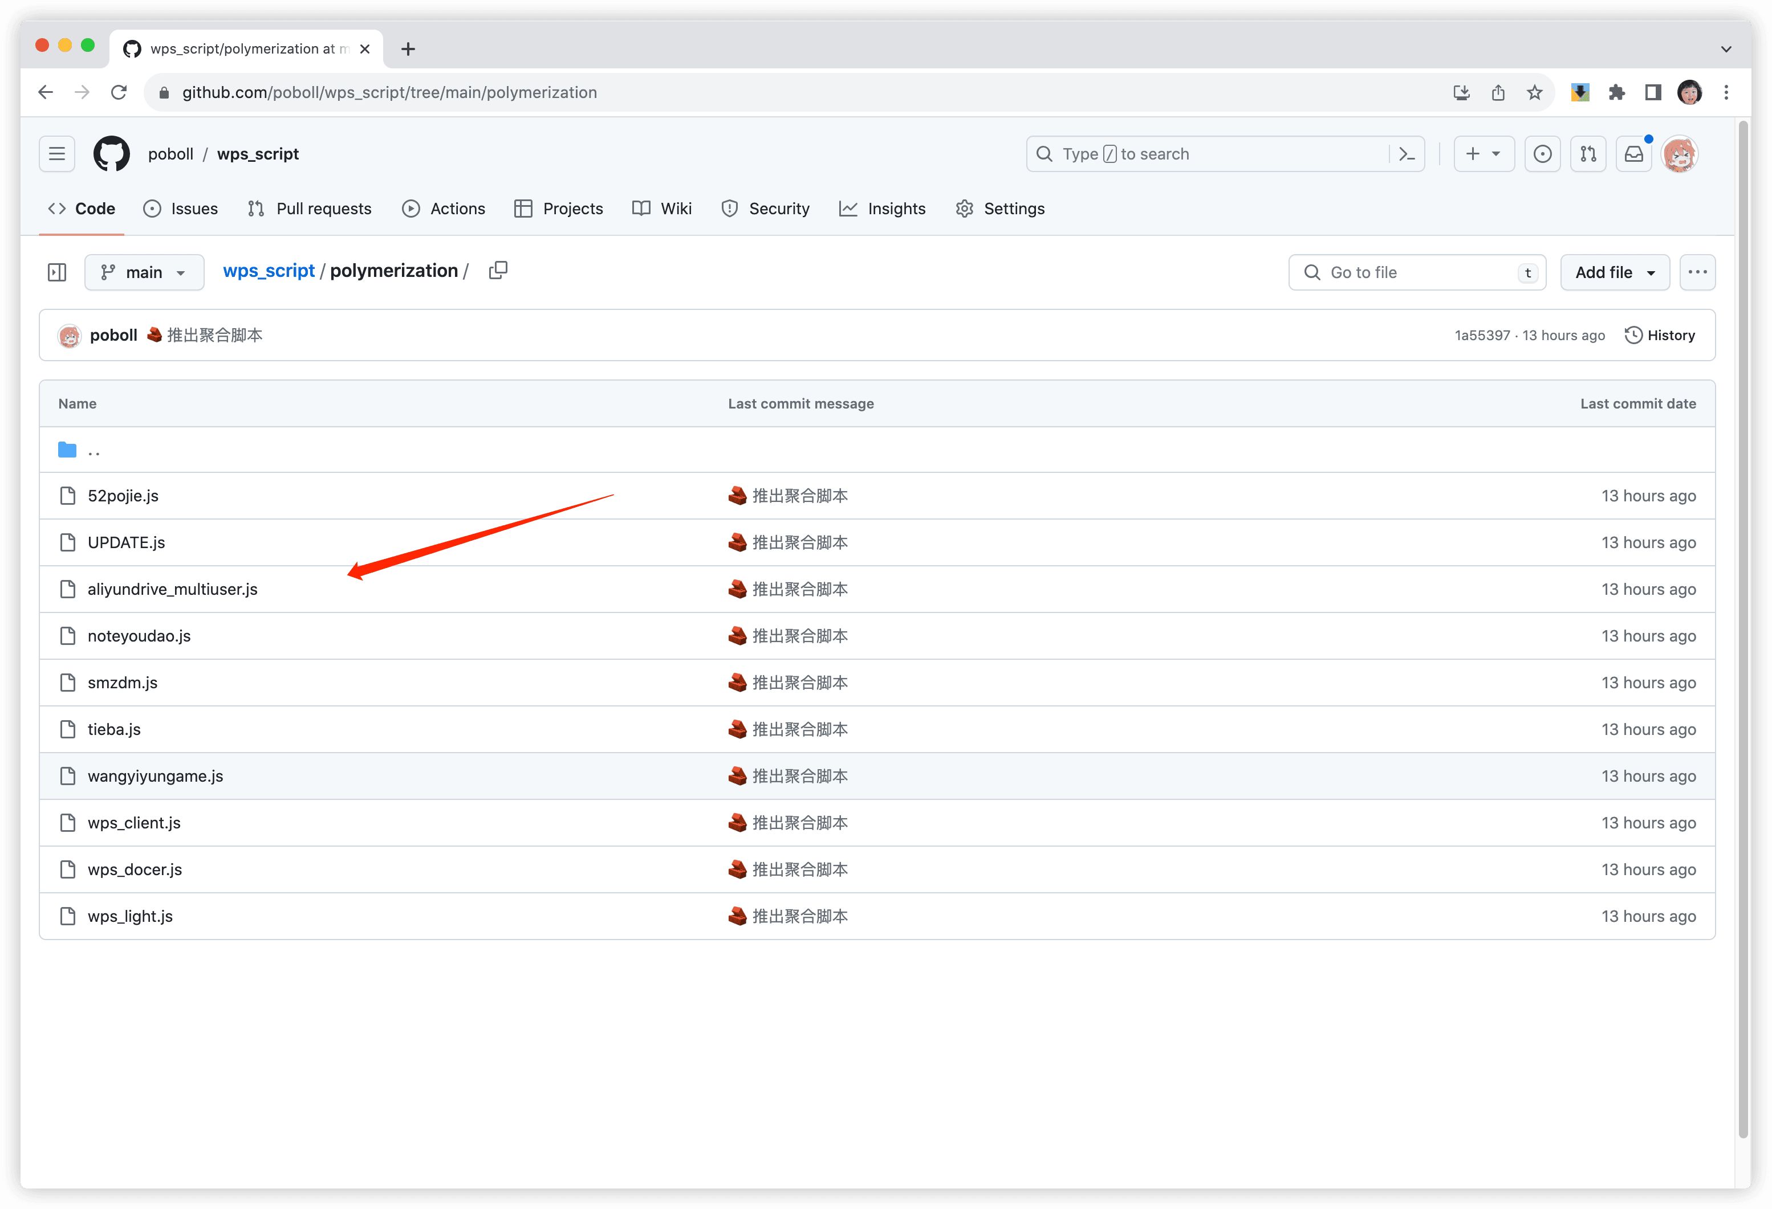Viewport: 1772px width, 1209px height.
Task: Toggle the Chrome side panel icon
Action: point(1652,92)
